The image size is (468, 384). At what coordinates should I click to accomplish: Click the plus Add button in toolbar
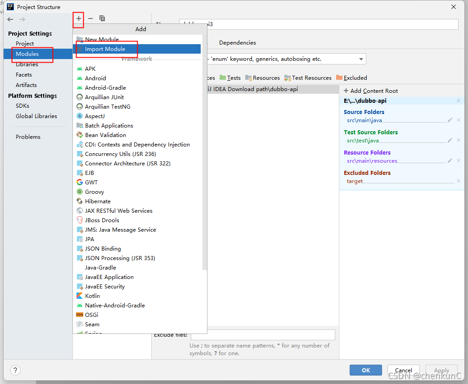78,18
